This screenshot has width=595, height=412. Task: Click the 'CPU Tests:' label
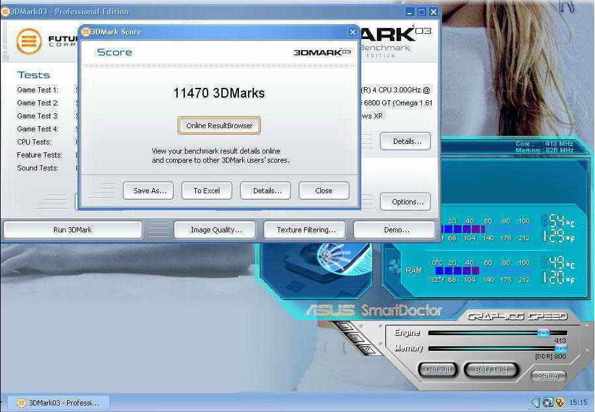pos(34,142)
